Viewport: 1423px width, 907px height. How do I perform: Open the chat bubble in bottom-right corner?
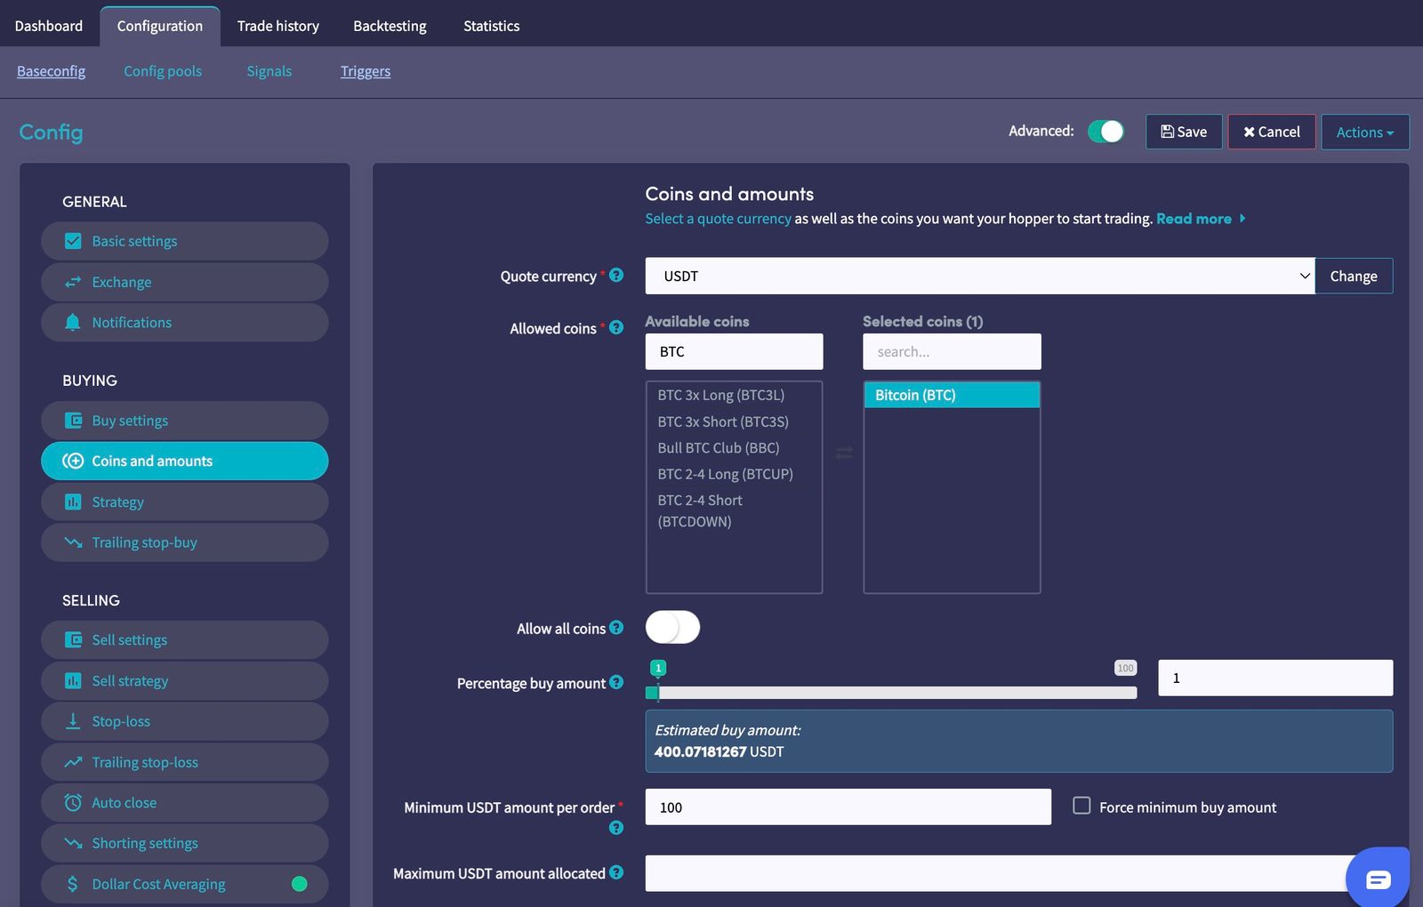tap(1378, 879)
